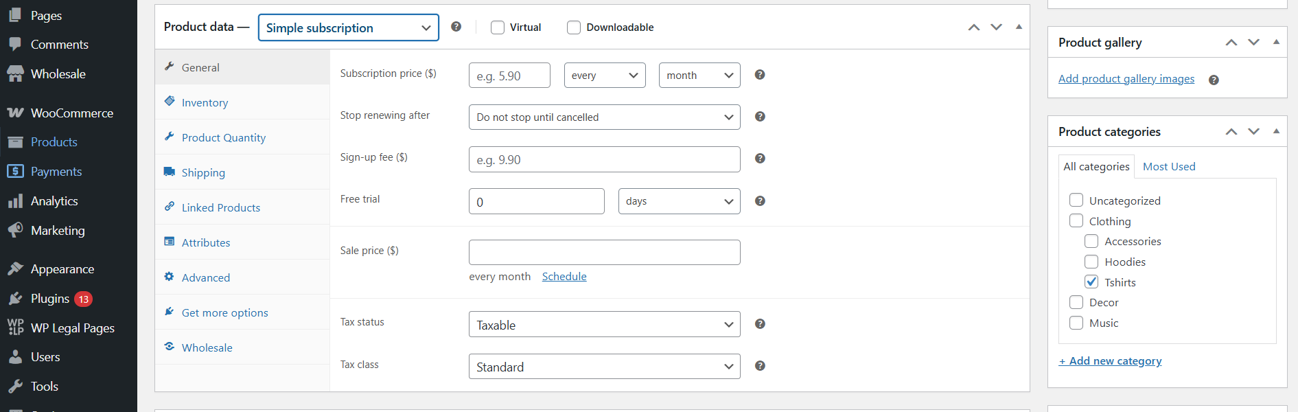Check the Hoodies category
The height and width of the screenshot is (412, 1298).
[x=1091, y=262]
